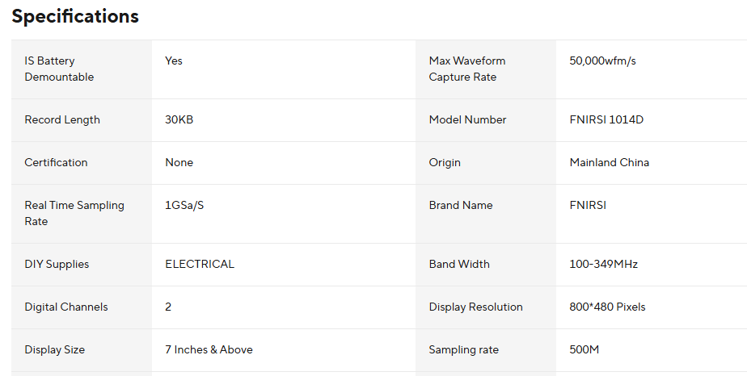Select the Max Waveform Capture Rate label
The height and width of the screenshot is (376, 747).
(x=466, y=69)
